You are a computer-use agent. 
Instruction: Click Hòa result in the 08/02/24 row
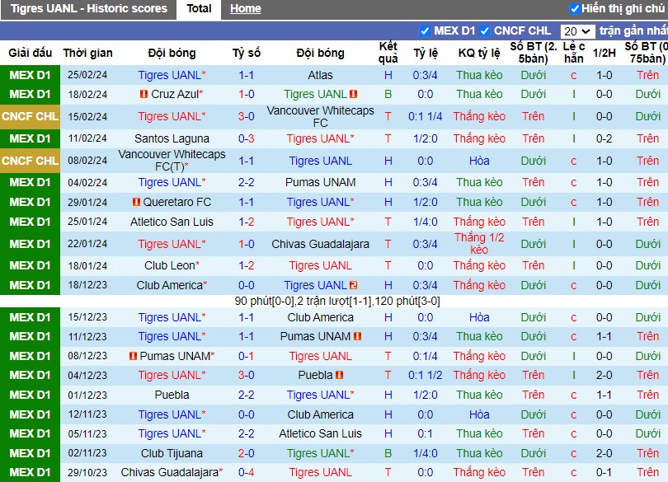479,161
